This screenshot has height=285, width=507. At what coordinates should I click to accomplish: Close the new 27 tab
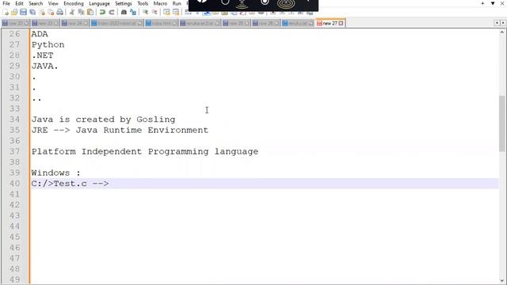(341, 23)
